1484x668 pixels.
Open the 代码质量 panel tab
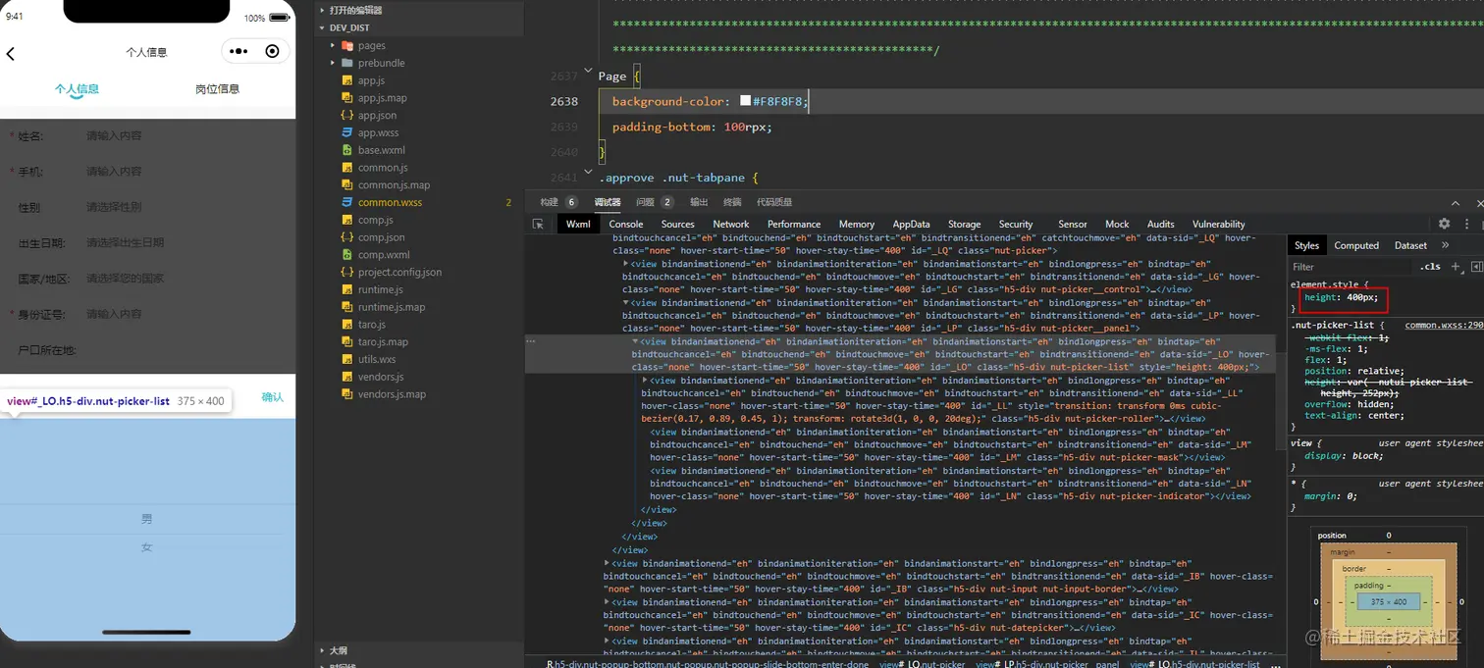pyautogui.click(x=774, y=202)
